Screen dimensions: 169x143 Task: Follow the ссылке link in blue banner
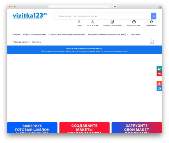coord(83,51)
